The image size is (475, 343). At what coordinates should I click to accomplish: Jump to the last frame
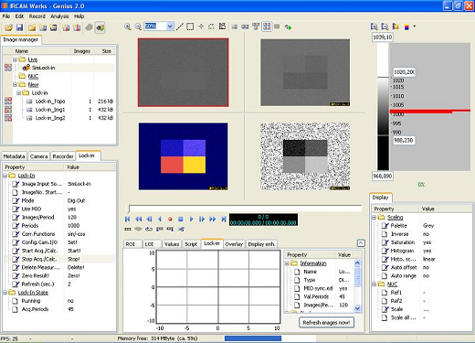[x=224, y=219]
